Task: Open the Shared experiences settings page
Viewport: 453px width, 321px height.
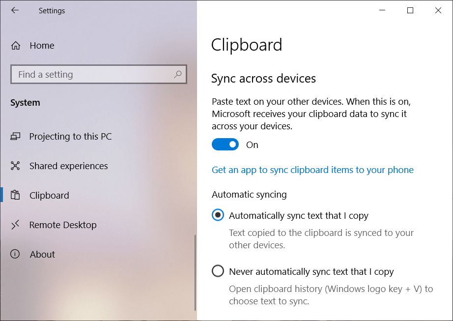Action: [68, 166]
